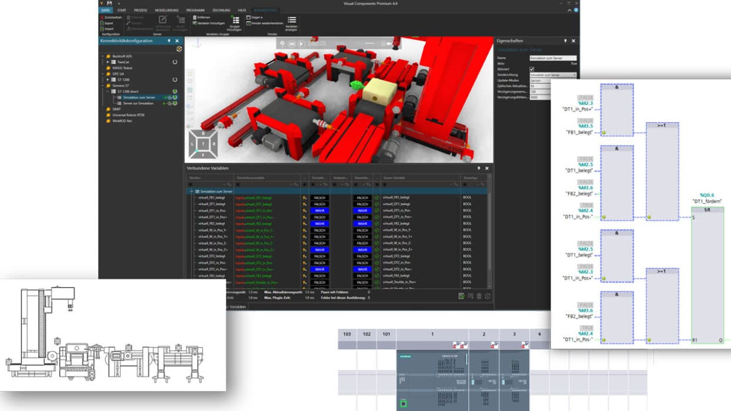Collapse Simulation zum Server group in variables table
The image size is (731, 411).
191,191
